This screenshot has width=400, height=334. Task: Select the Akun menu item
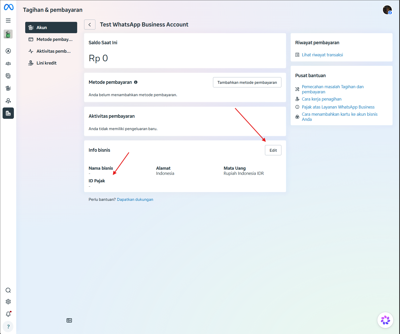pyautogui.click(x=51, y=28)
